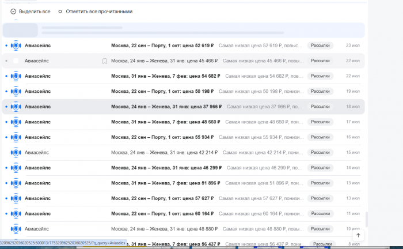Click the scroll-to-top arrow button
Viewport: 403px width, 249px height.
click(x=358, y=235)
